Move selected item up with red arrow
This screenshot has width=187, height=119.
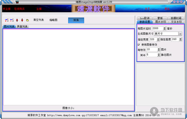pyautogui.click(x=17, y=20)
